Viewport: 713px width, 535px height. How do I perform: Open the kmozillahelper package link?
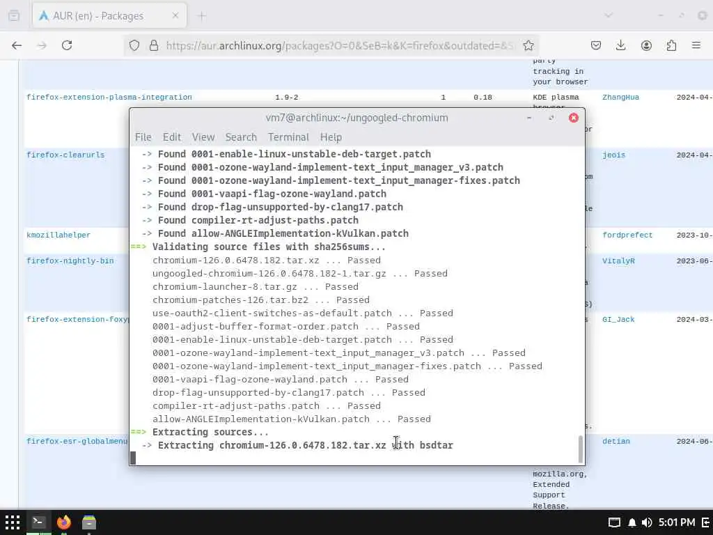[58, 235]
